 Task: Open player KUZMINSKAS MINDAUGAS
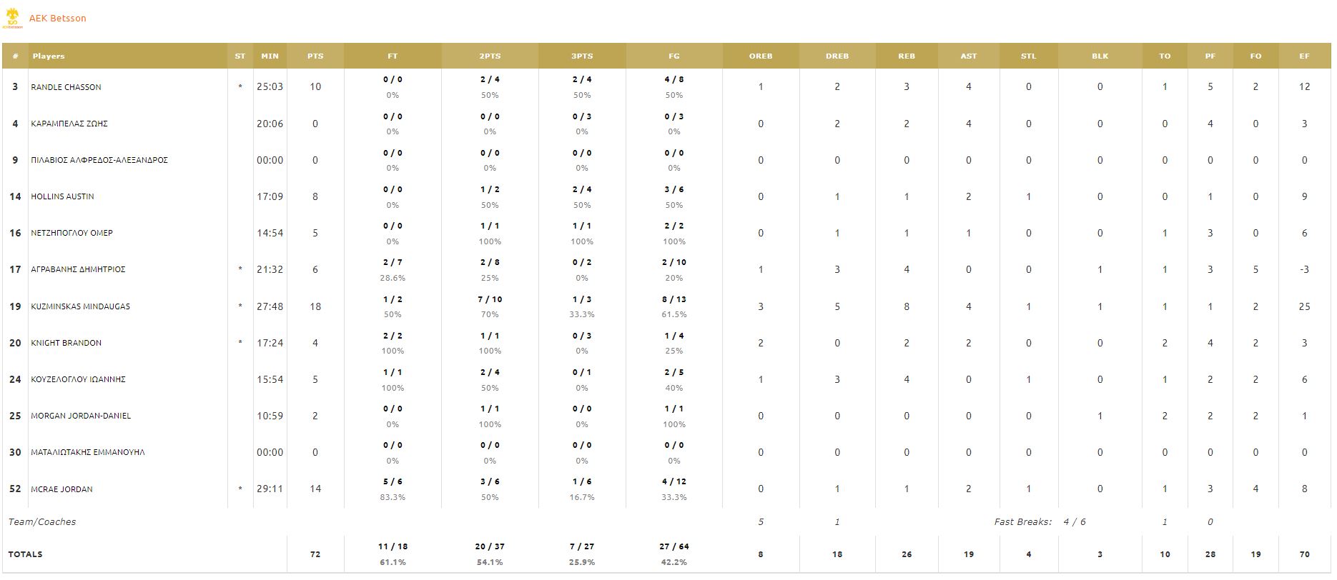click(x=80, y=306)
